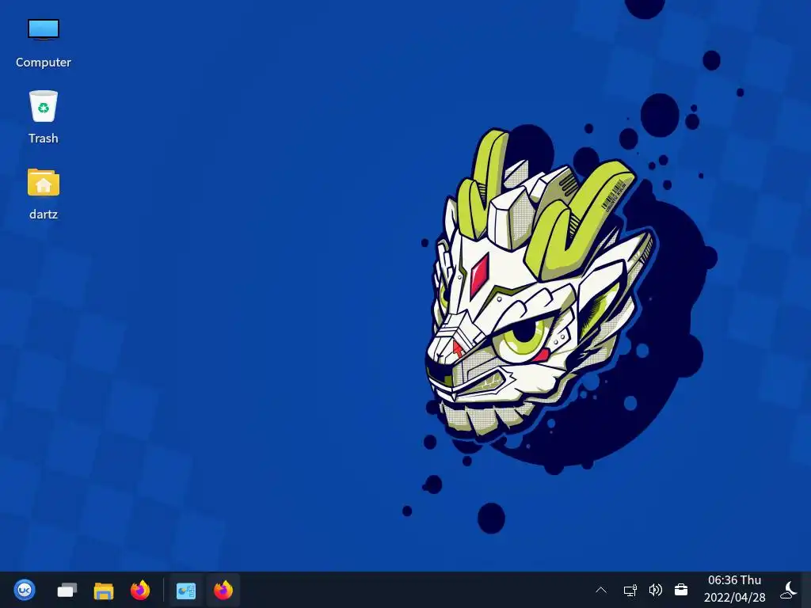Click the "Trash" label text
Viewport: 811px width, 608px height.
[44, 138]
